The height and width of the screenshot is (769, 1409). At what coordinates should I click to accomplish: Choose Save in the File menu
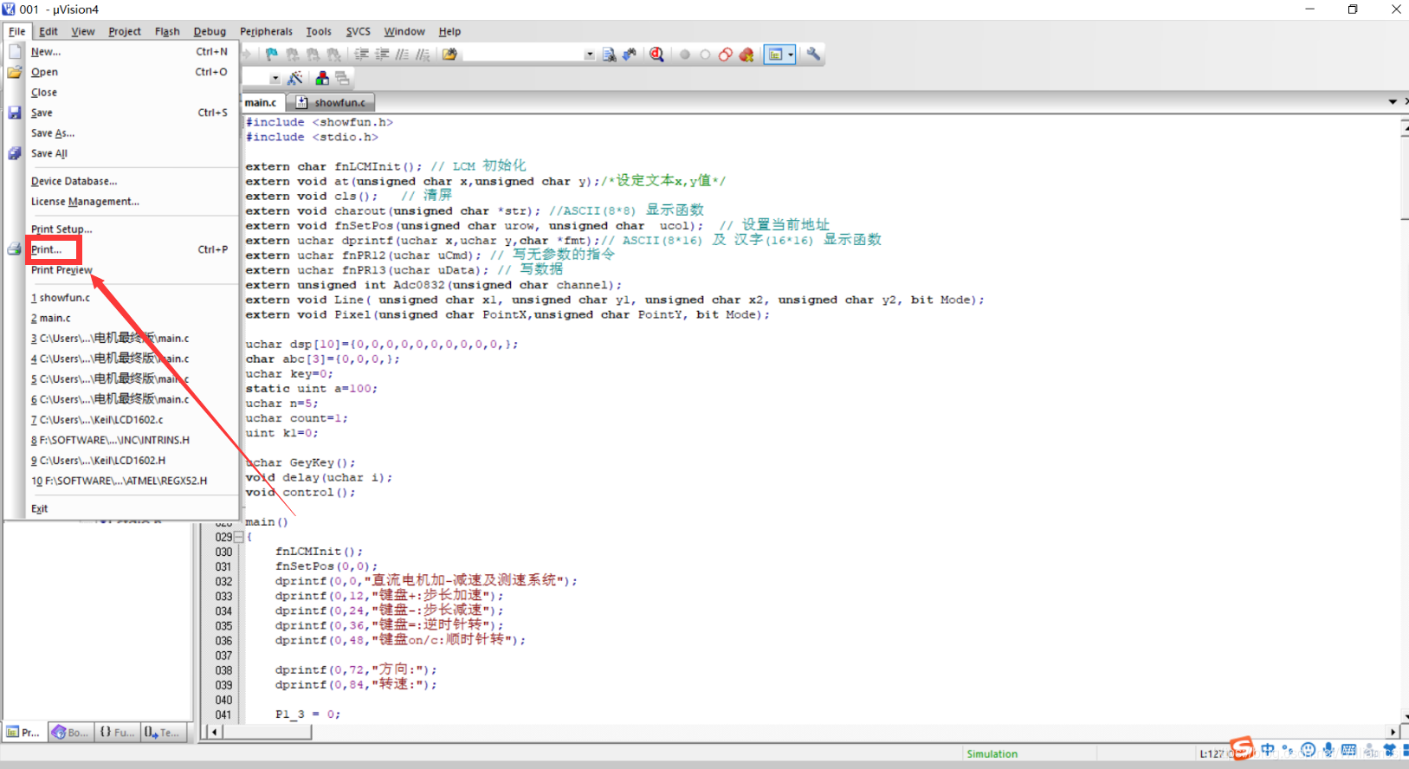click(x=121, y=113)
